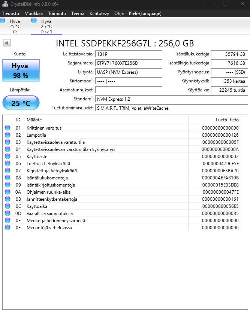Minimize the CrystalDiskInfo window
Image resolution: width=250 pixels, height=312 pixels.
[x=208, y=4]
